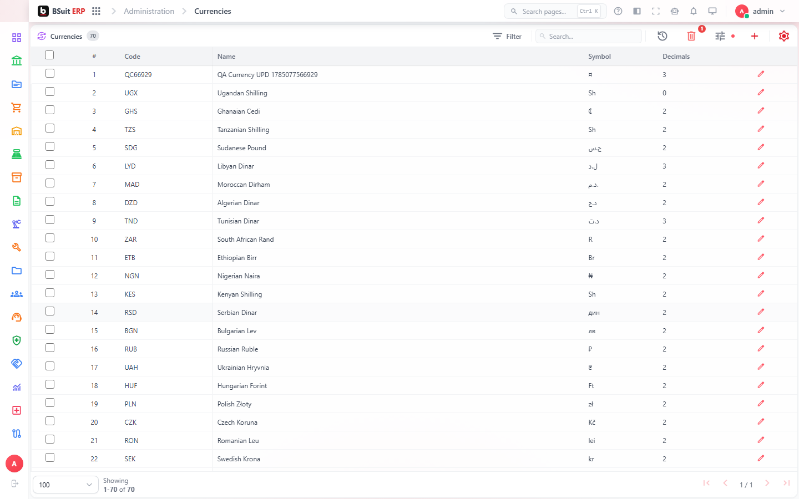Image resolution: width=799 pixels, height=499 pixels.
Task: Open the blue card/accounting sidebar icon
Action: point(17,84)
